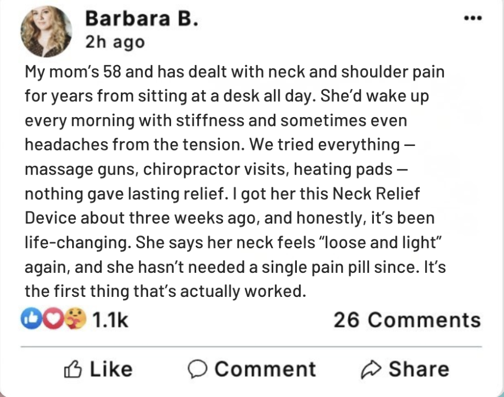Image resolution: width=504 pixels, height=397 pixels.
Task: Open Barbara B.'s profile name link
Action: click(x=140, y=19)
